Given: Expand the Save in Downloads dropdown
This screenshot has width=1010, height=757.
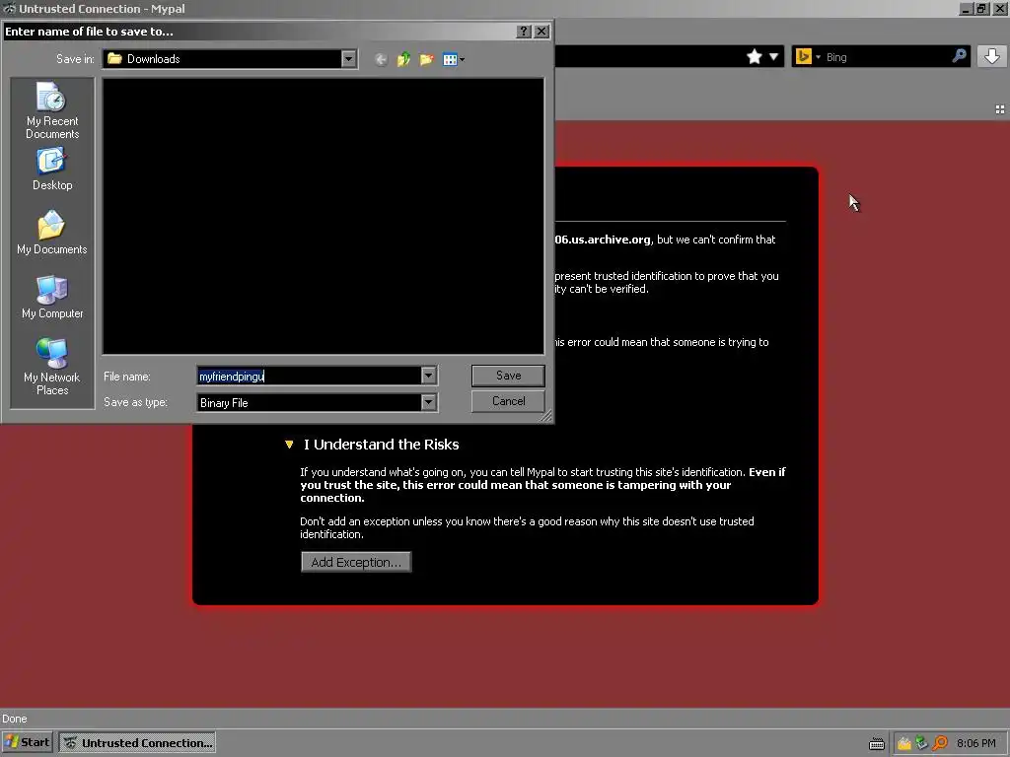Looking at the screenshot, I should coord(348,59).
